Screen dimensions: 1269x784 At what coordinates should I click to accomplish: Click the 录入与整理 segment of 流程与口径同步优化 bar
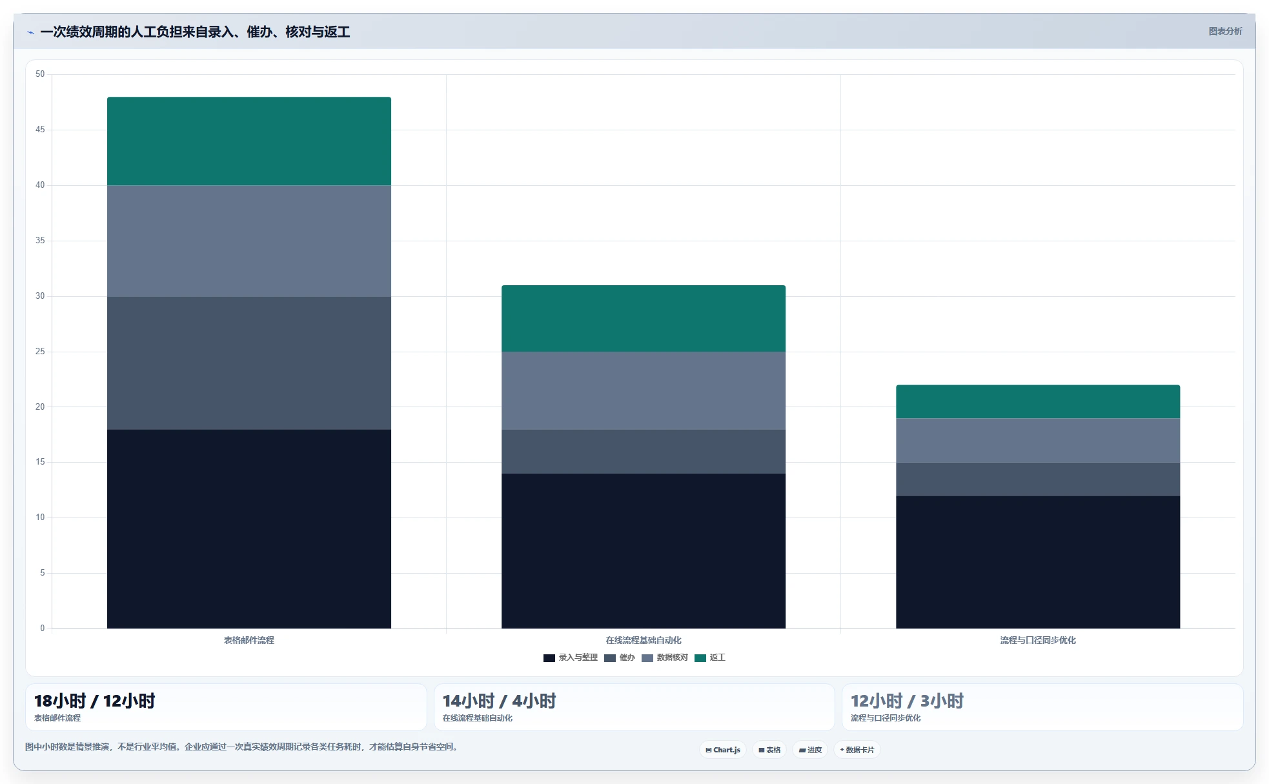click(1038, 562)
